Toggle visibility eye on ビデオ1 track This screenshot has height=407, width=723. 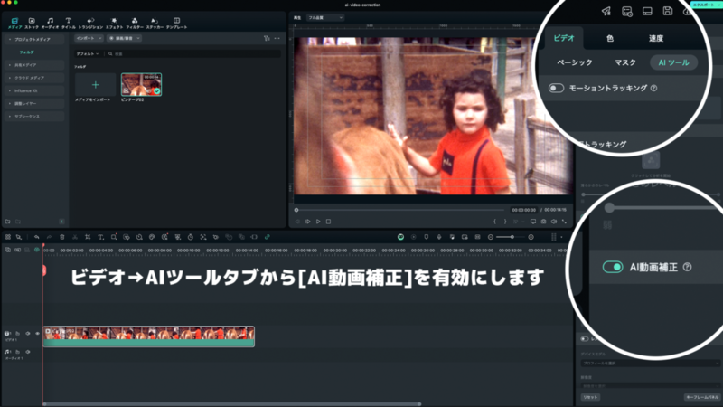point(37,333)
